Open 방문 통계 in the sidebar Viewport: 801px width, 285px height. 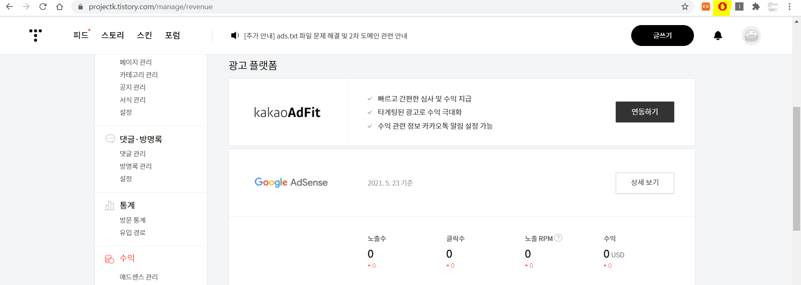click(133, 220)
